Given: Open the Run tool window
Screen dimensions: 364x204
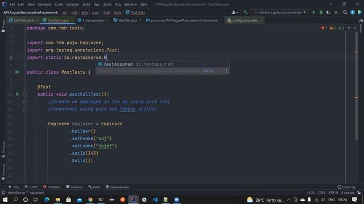Looking at the screenshot, I should [14, 187].
